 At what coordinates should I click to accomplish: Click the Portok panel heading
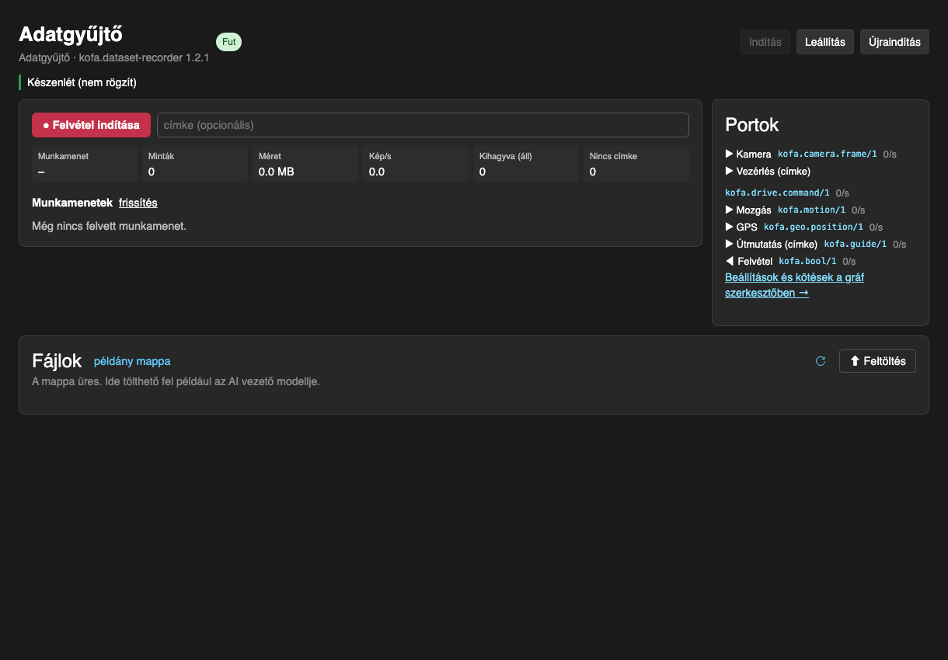click(752, 124)
